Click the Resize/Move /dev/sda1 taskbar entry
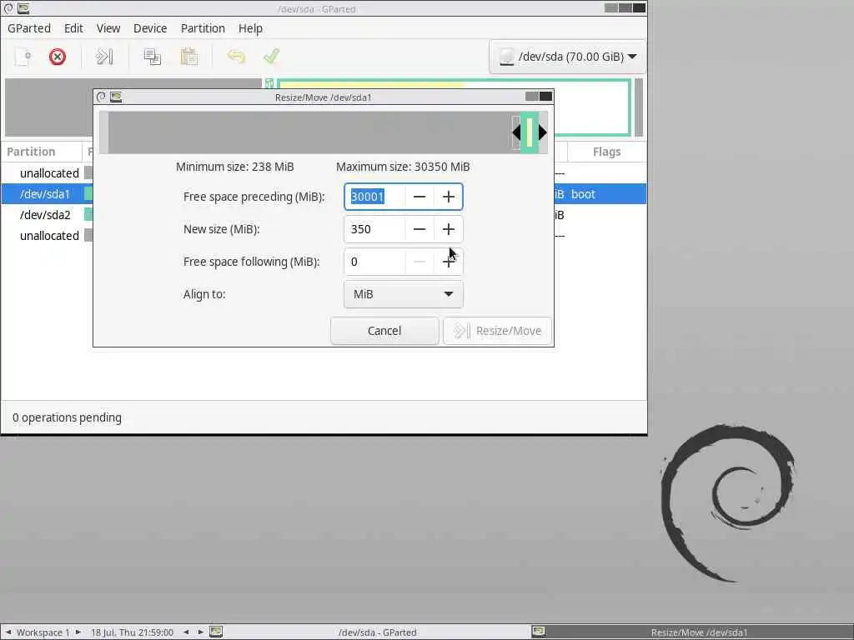 click(691, 632)
